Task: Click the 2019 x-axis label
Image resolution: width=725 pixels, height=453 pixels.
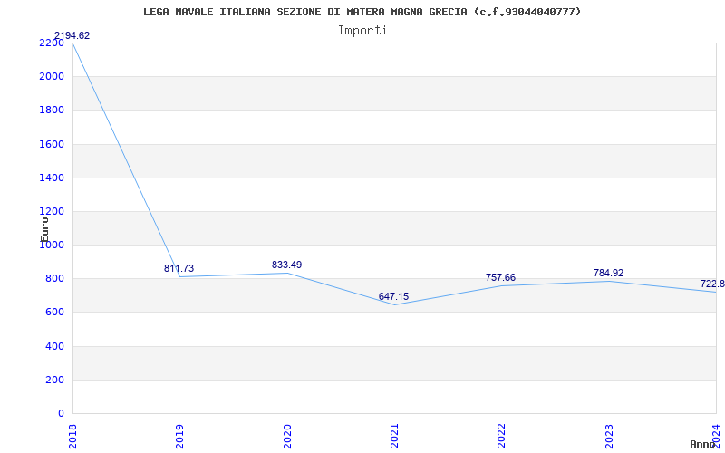Action: pyautogui.click(x=179, y=437)
